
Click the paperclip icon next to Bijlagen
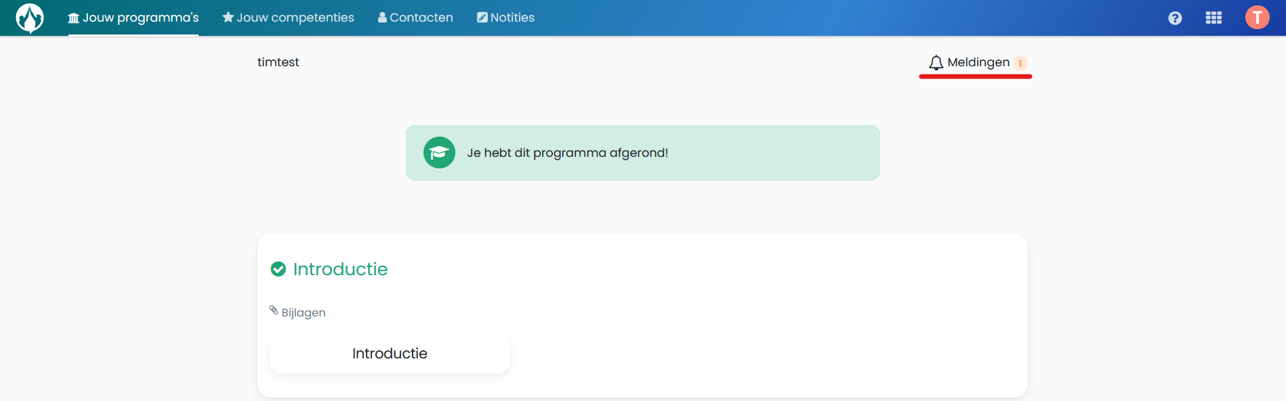coord(274,310)
